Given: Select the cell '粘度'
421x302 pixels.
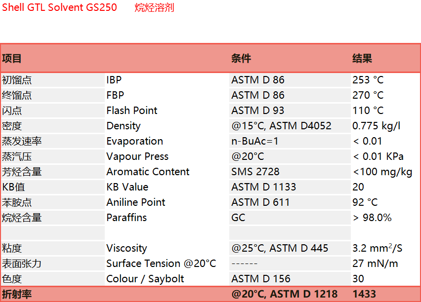Looking at the screenshot, I should click(12, 248).
